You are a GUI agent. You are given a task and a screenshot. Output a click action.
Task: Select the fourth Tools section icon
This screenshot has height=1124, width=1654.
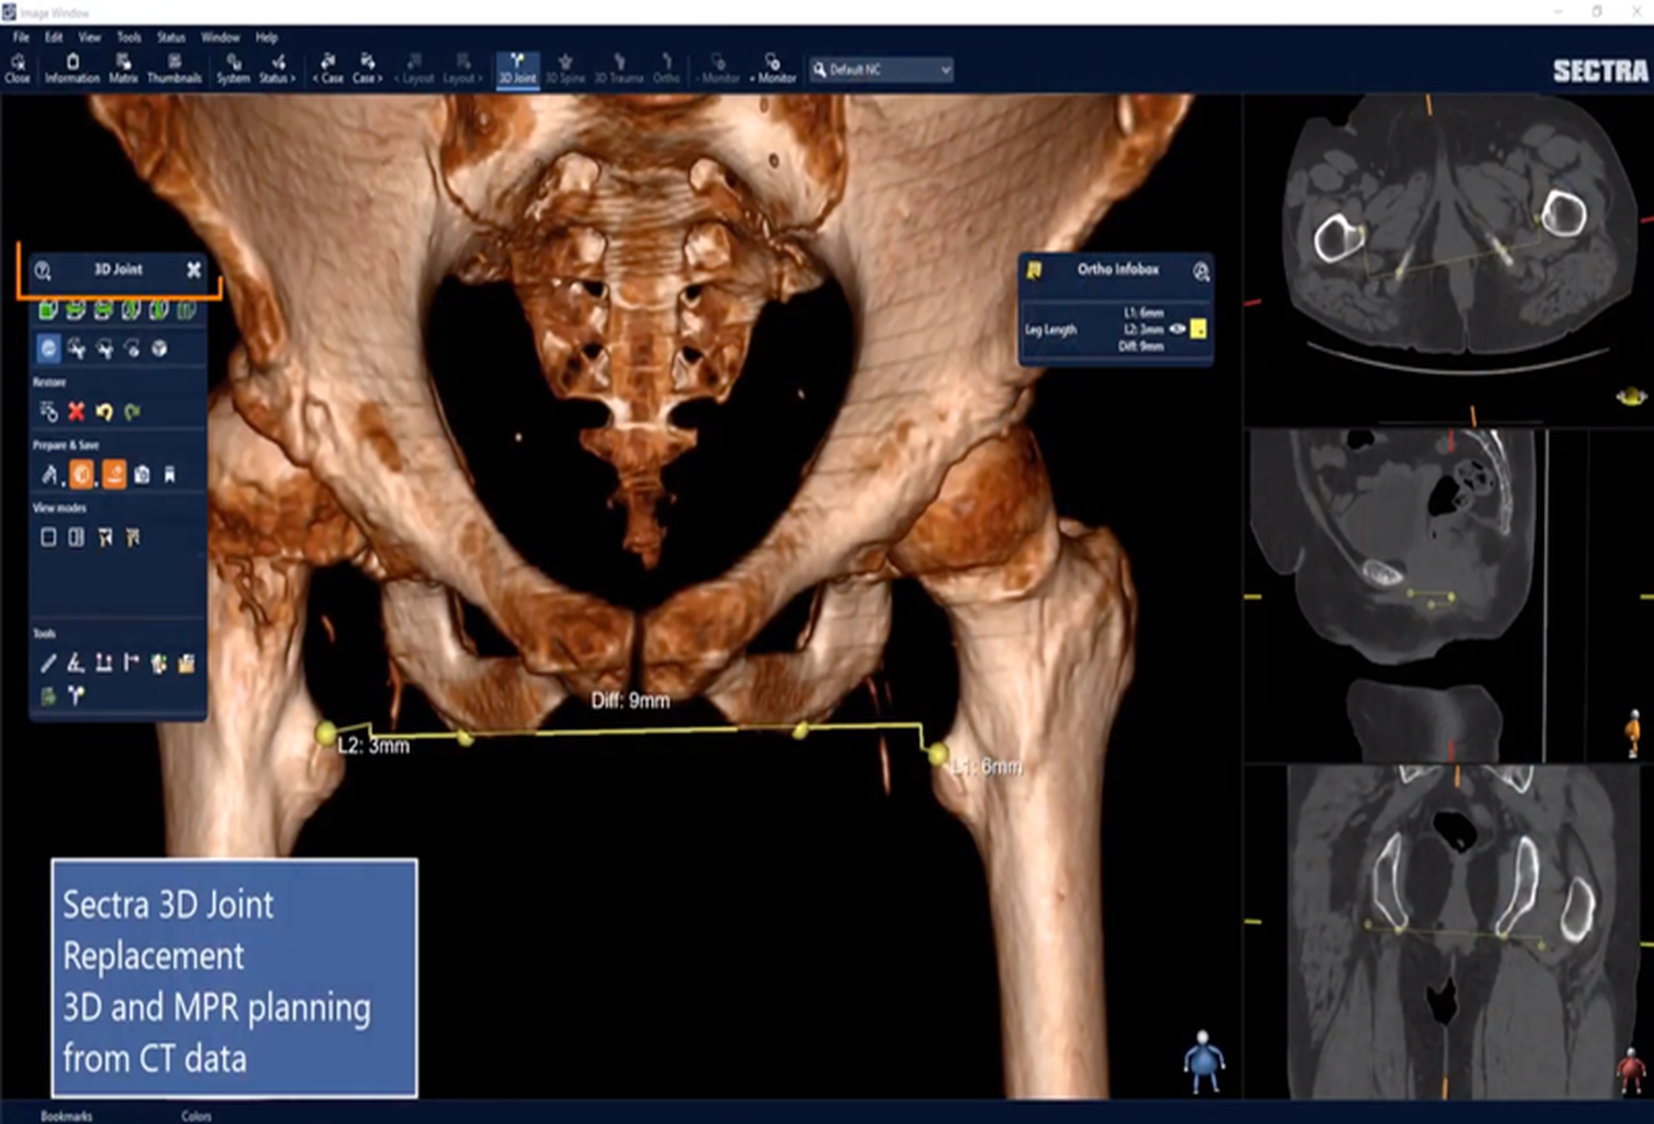(x=132, y=664)
